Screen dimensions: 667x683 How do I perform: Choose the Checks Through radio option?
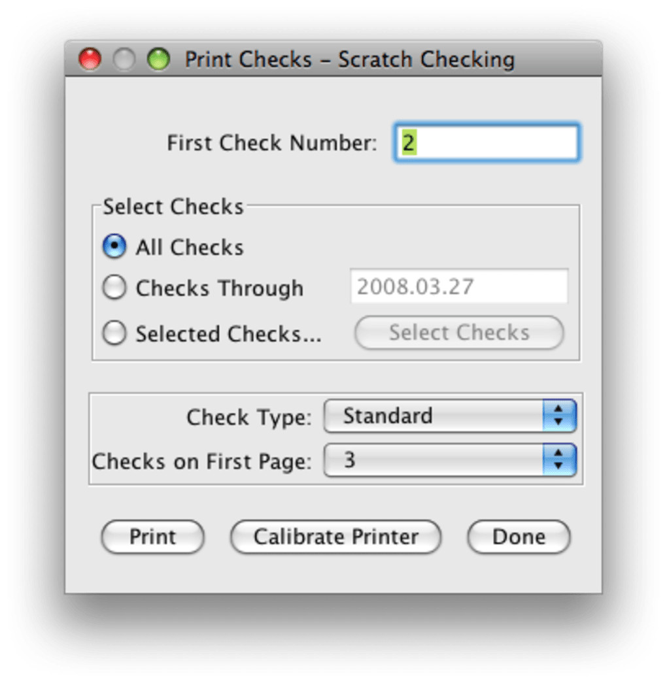(114, 288)
